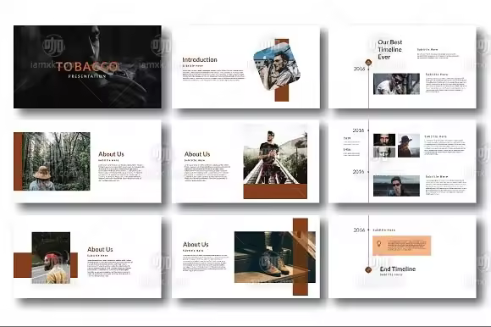Image resolution: width=491 pixels, height=327 pixels.
Task: Click the End Timeline heading text
Action: coord(398,269)
